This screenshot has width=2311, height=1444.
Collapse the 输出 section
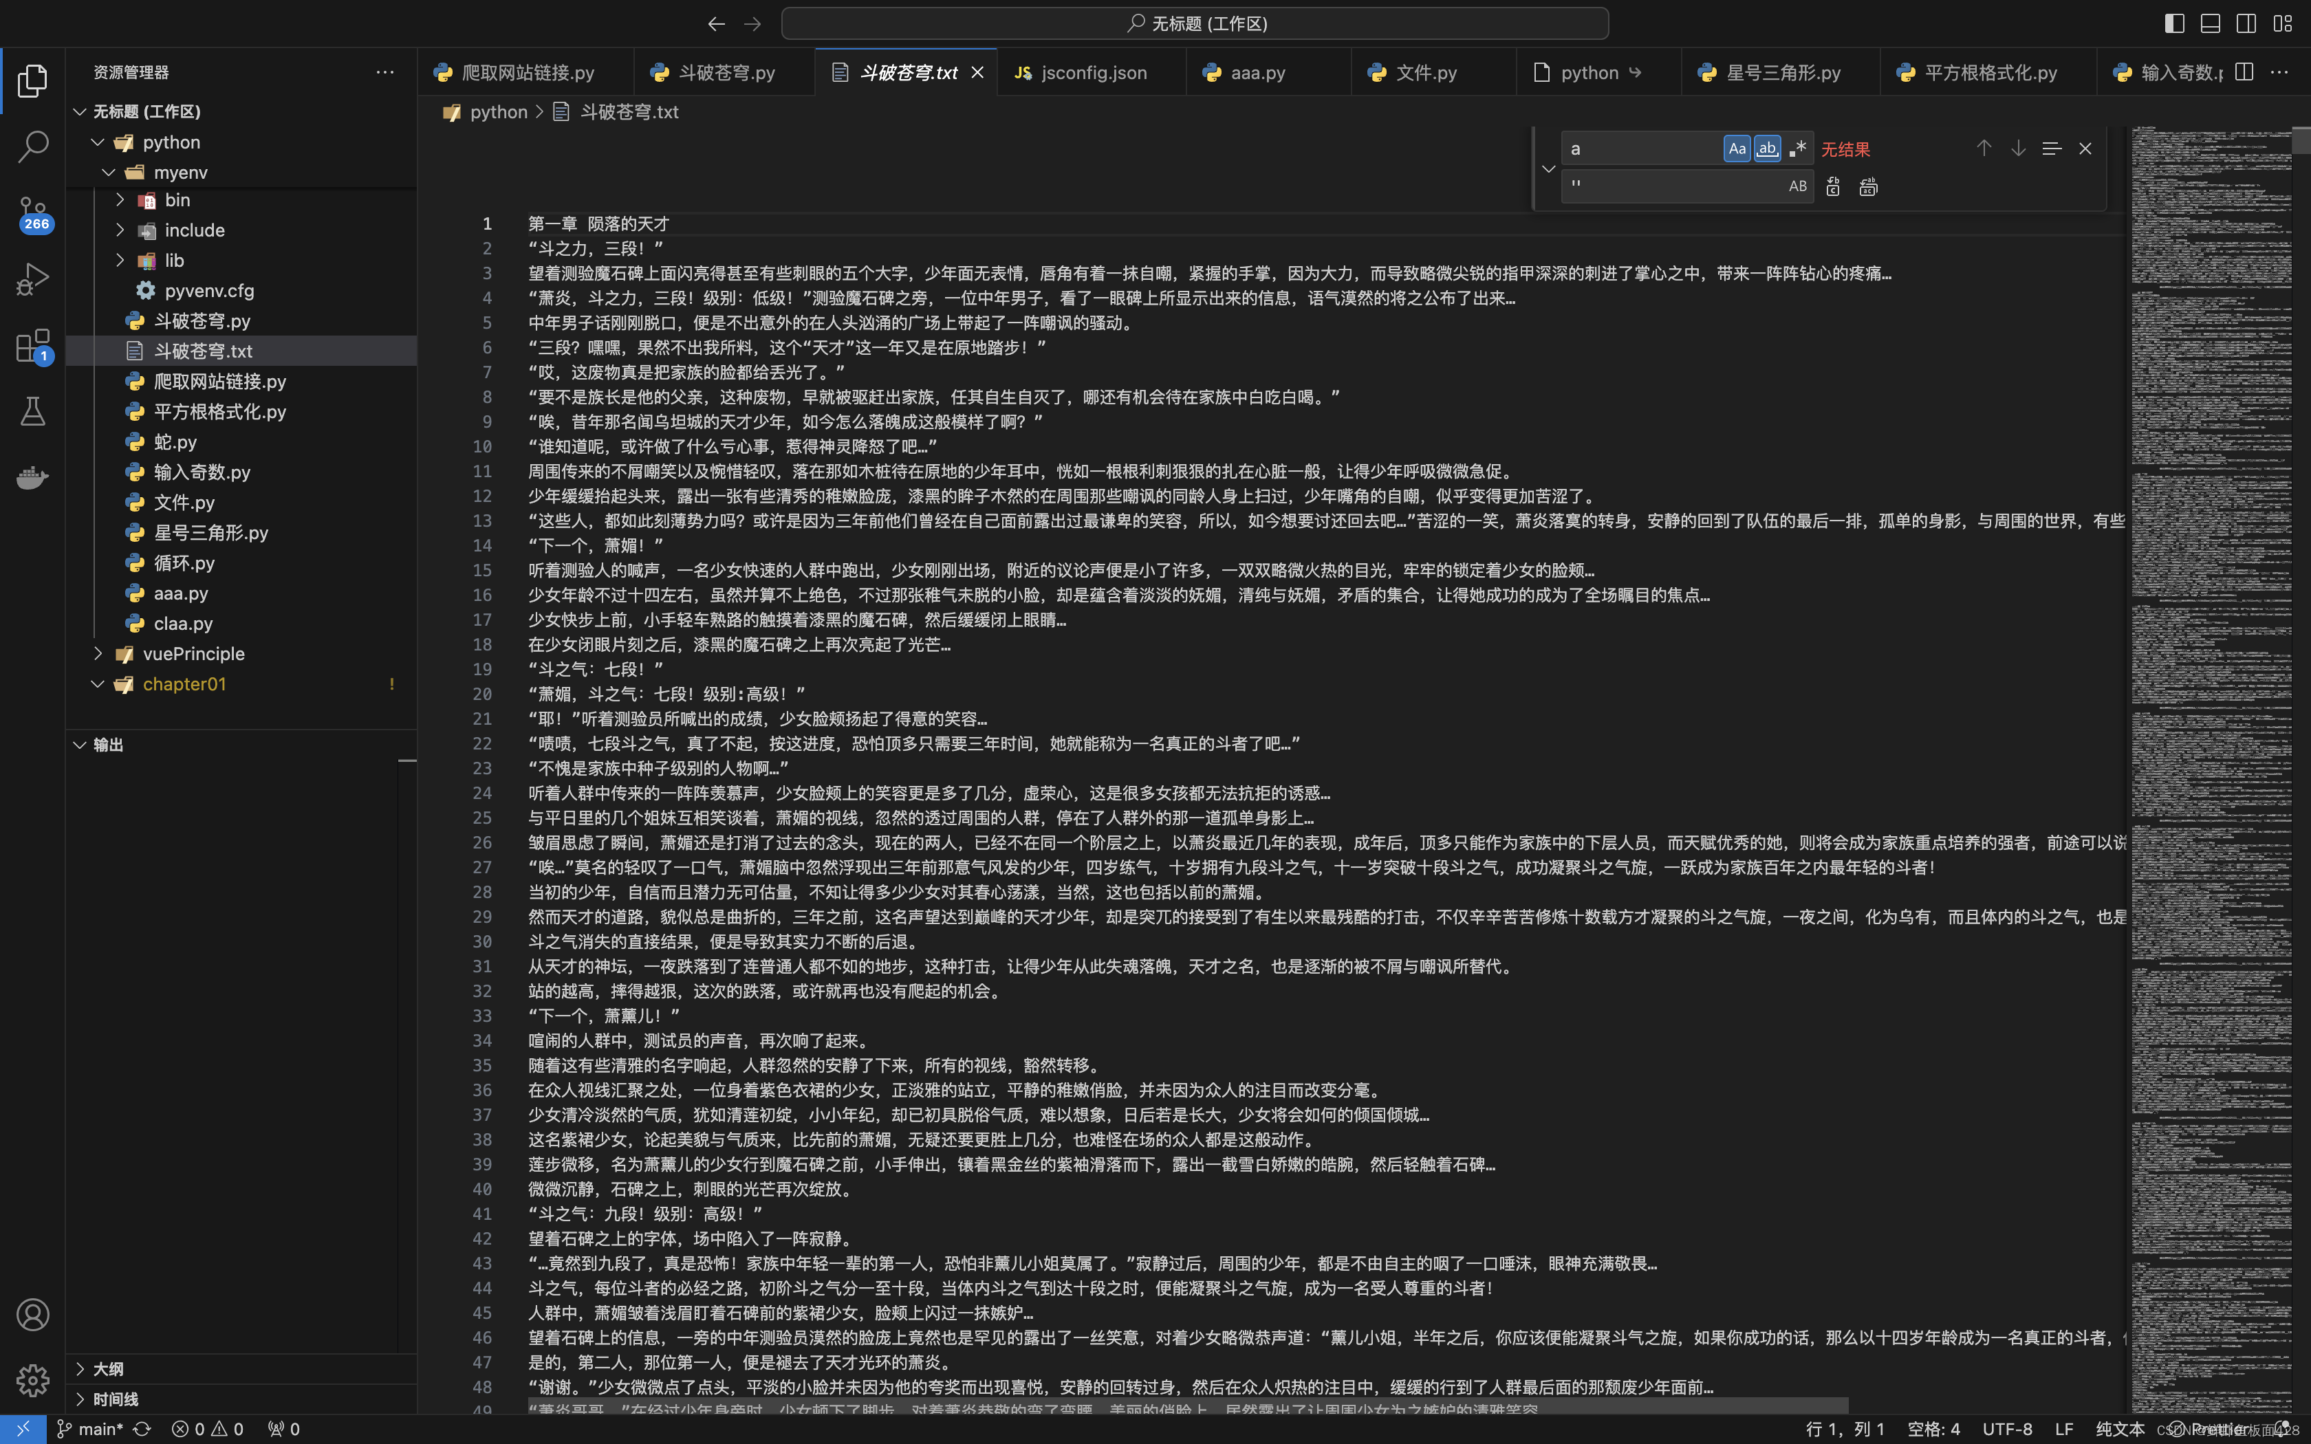tap(80, 745)
